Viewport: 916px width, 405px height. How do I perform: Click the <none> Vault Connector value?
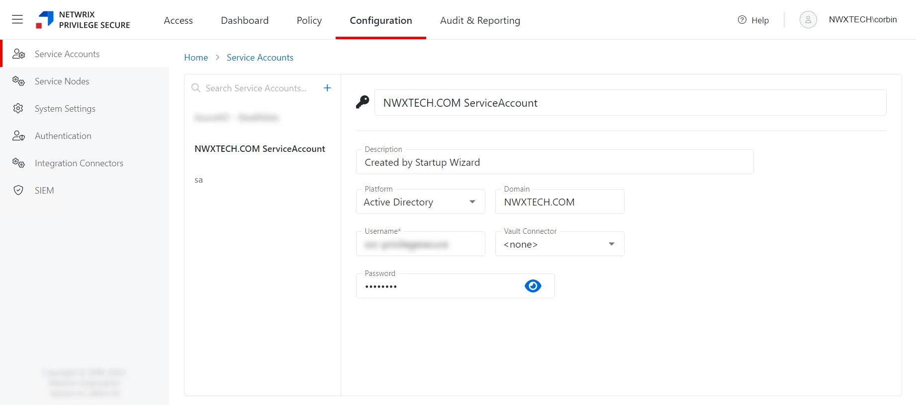pyautogui.click(x=521, y=244)
